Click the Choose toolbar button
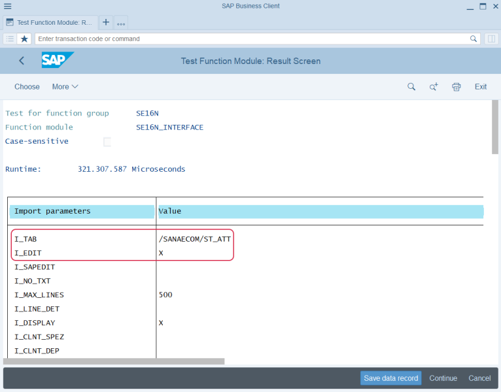 [x=27, y=86]
